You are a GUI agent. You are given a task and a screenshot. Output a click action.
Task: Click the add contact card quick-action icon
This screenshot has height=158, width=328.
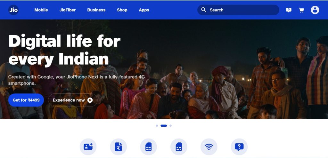coord(88,147)
